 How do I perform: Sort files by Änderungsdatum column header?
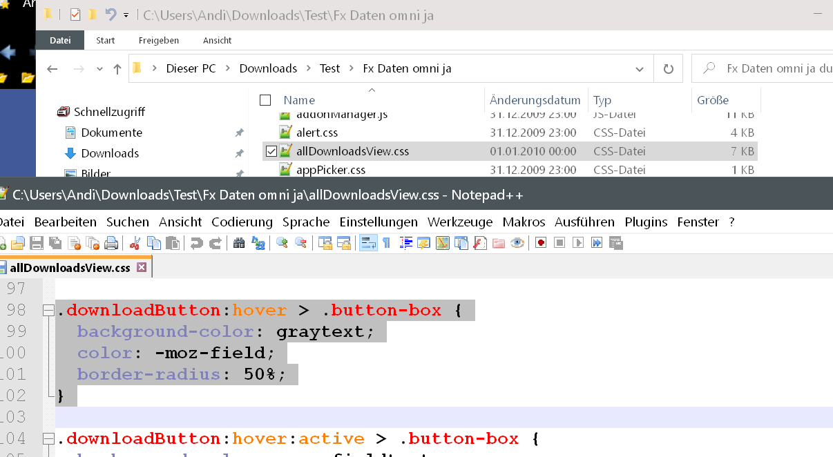pyautogui.click(x=535, y=100)
